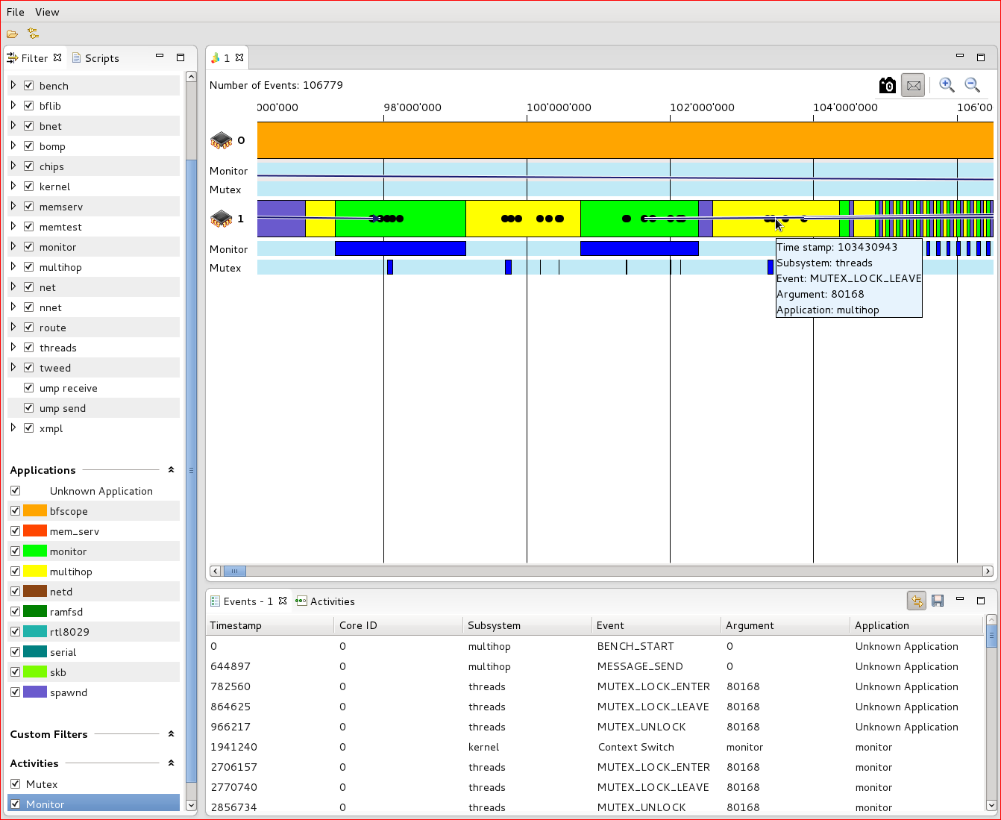This screenshot has width=1001, height=820.
Task: Click the yellow multihop color swatch
Action: 35,572
